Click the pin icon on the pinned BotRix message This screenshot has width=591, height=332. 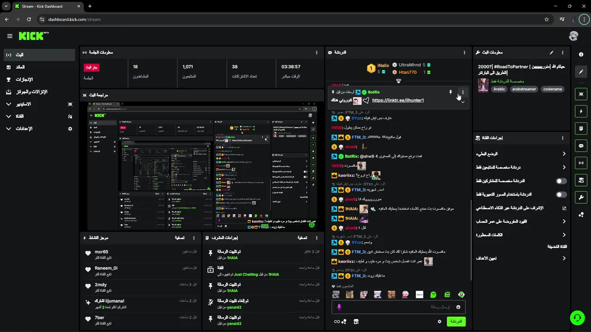[x=451, y=92]
